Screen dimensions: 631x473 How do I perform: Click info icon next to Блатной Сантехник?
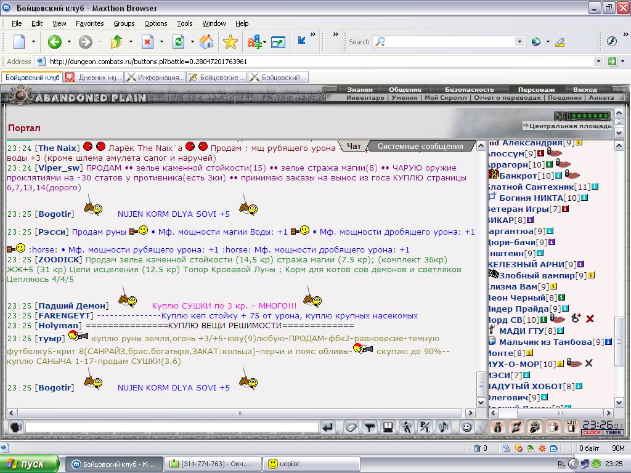pyautogui.click(x=595, y=187)
